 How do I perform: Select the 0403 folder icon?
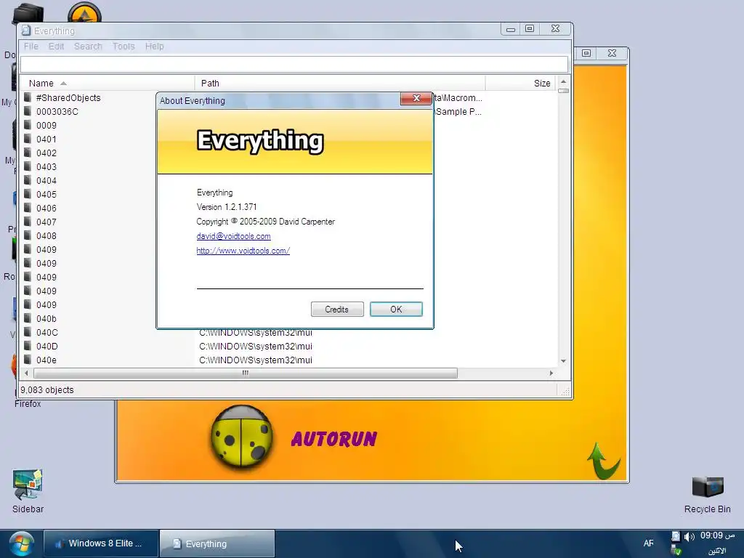28,166
